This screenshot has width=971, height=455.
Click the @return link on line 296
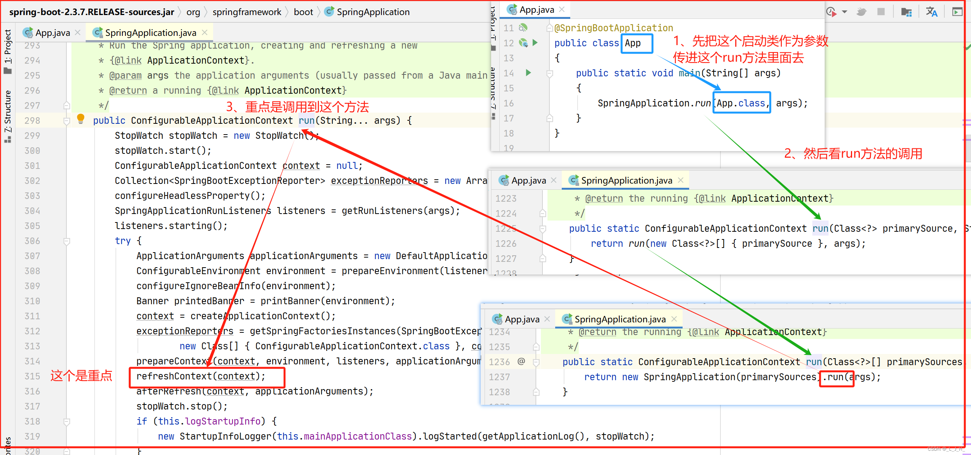(128, 90)
